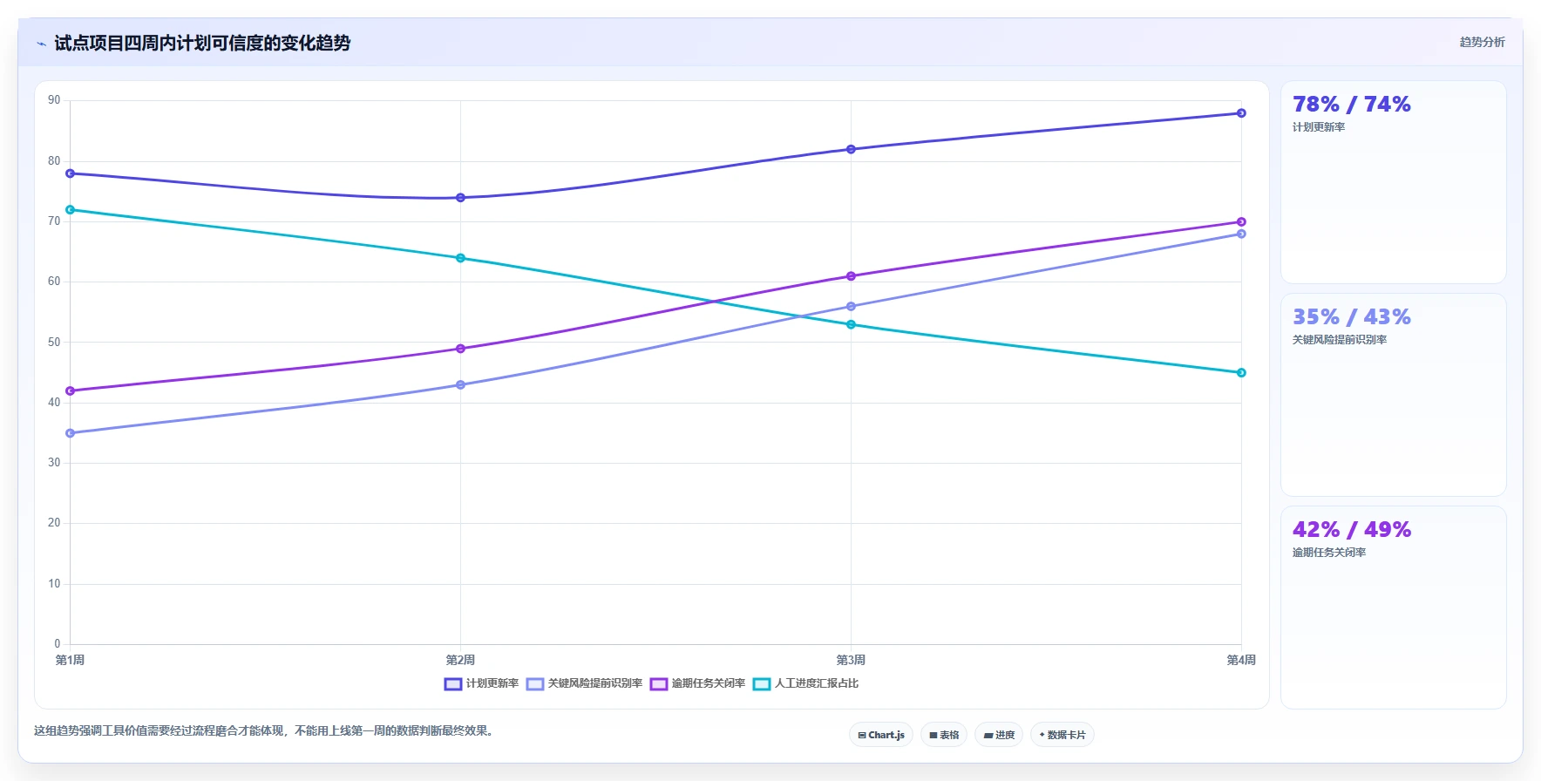The width and height of the screenshot is (1541, 781).
Task: Click the 人工进度汇报占比 data point at 第2周
Action: pos(460,258)
